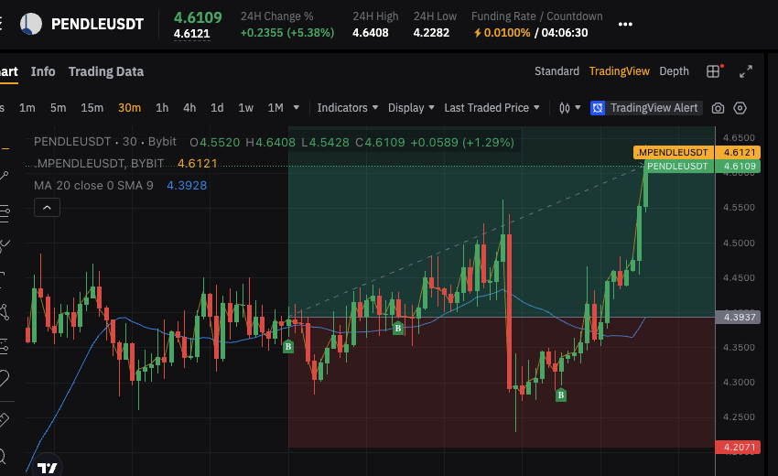The height and width of the screenshot is (476, 778).
Task: Switch to the TradingView chart view
Action: coord(620,71)
